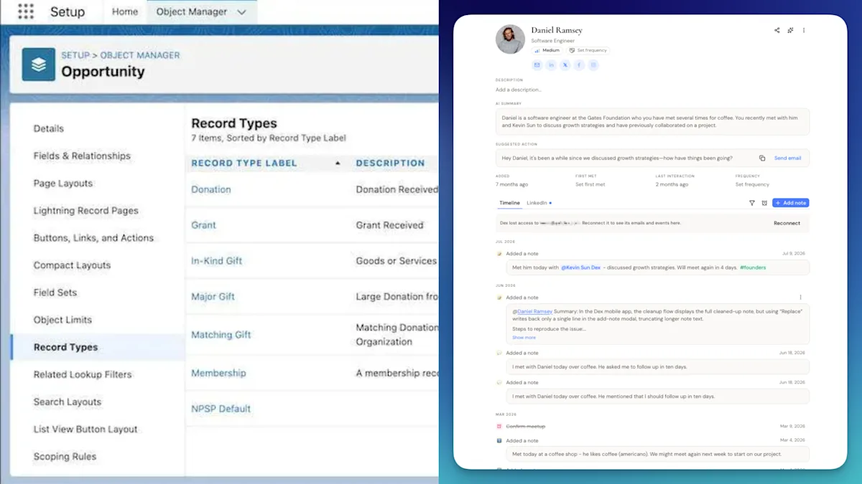Screen dimensions: 862x484
Task: Click the Send email link
Action: coord(787,158)
